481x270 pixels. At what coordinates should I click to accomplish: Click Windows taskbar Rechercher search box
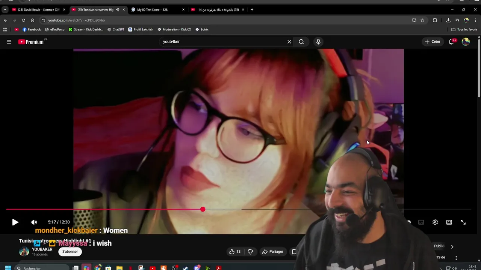coord(42,268)
